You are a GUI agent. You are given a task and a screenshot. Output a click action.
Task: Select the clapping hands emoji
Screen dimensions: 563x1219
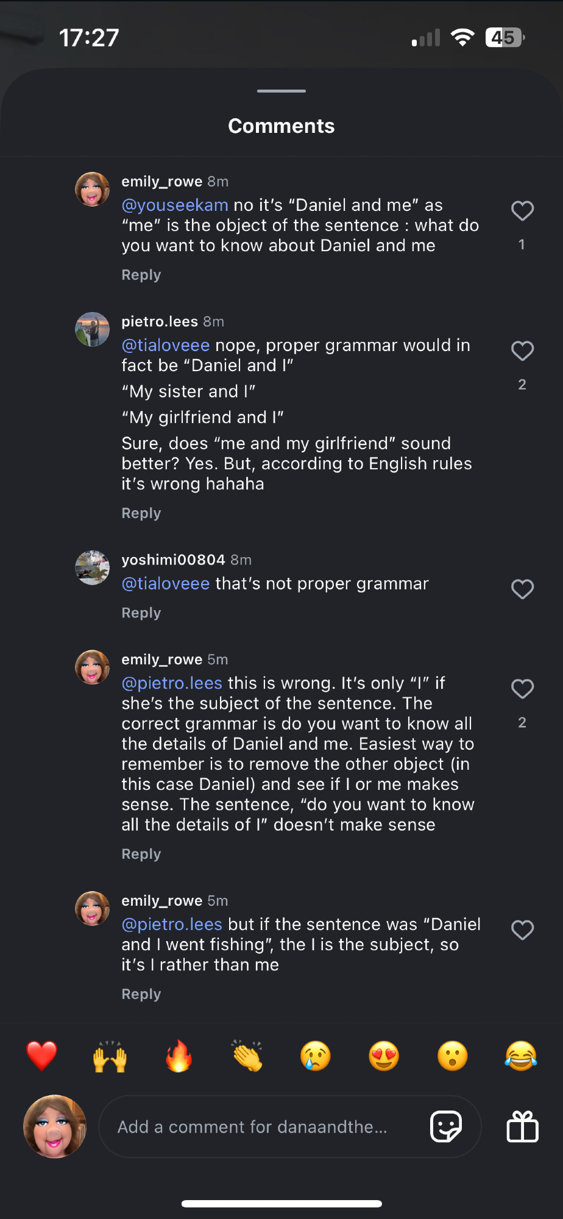click(x=247, y=1056)
